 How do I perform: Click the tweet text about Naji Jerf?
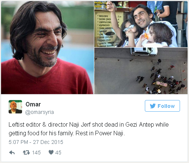click(89, 129)
